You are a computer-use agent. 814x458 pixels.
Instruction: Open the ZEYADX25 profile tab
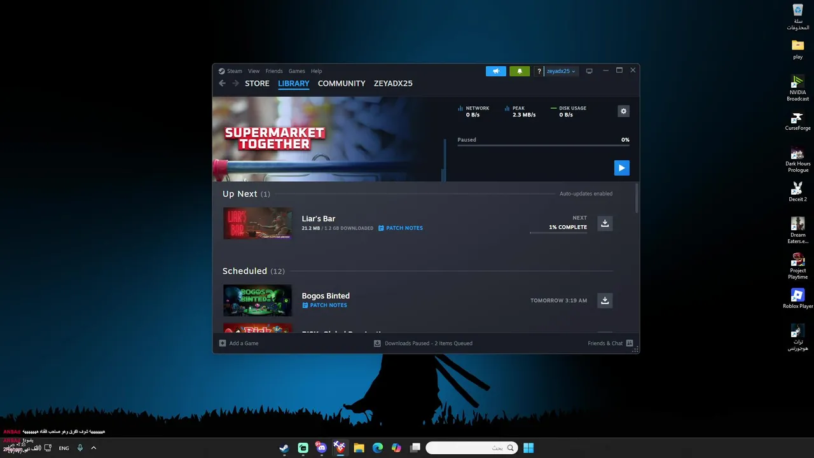tap(393, 83)
